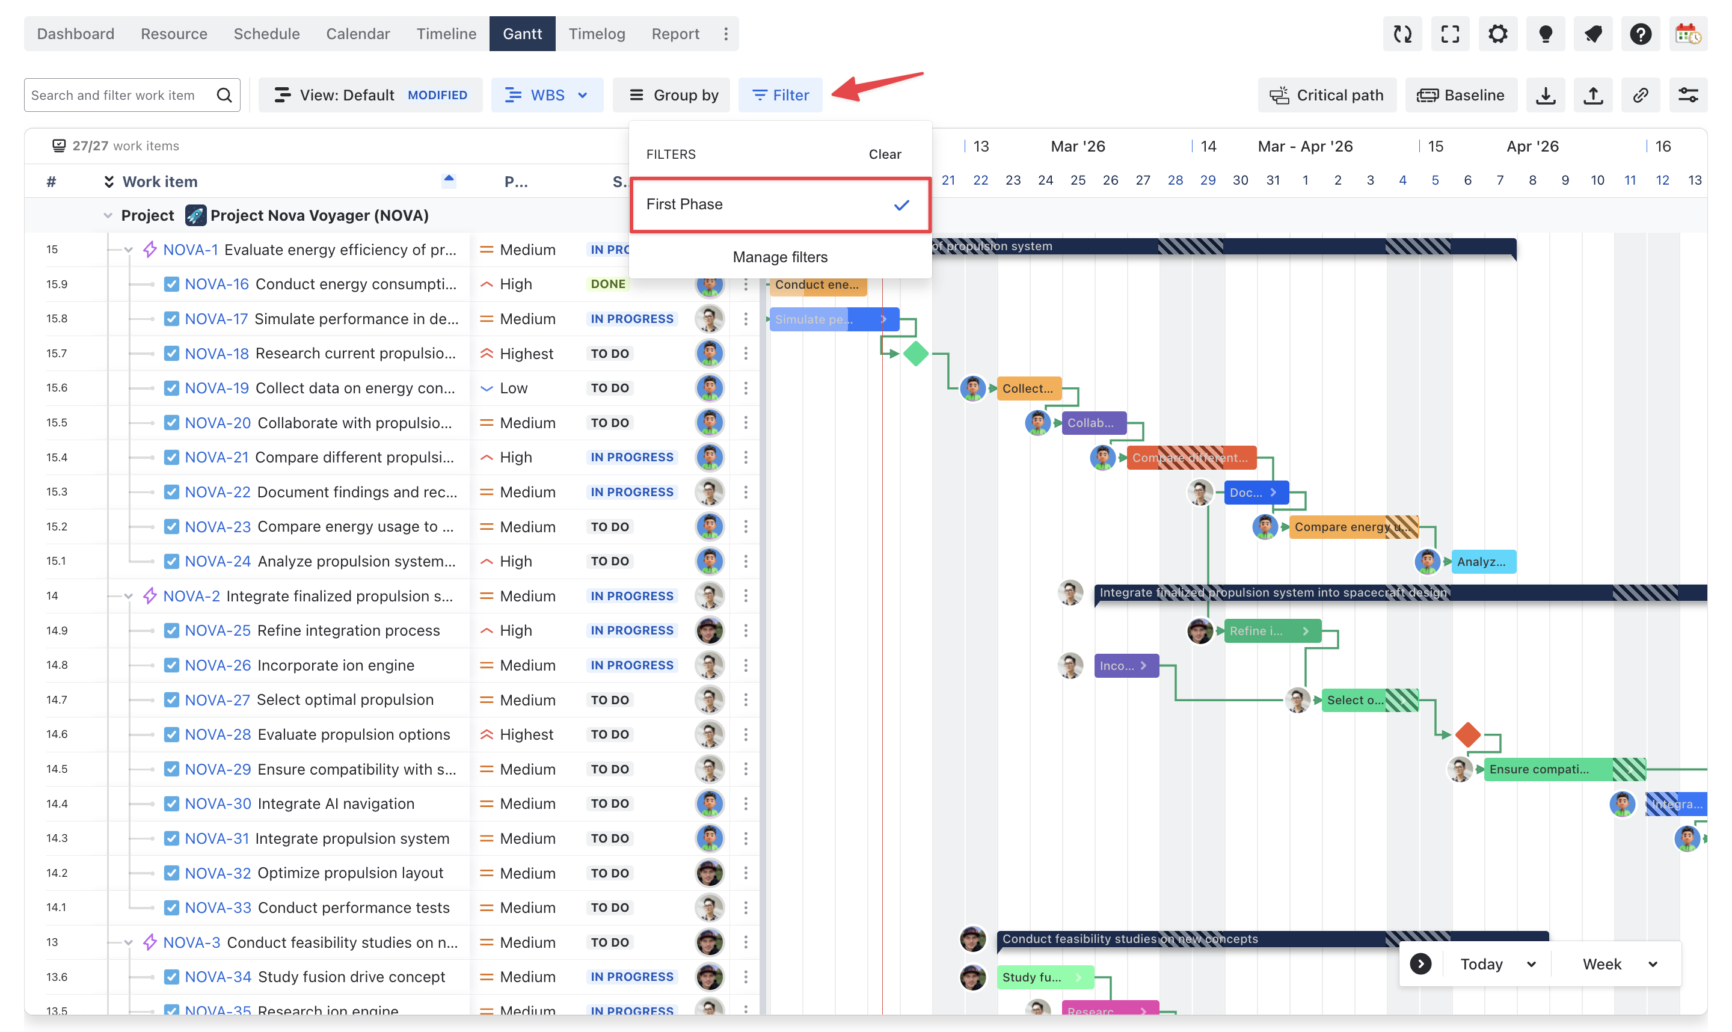Click the upload/import icon
1732x1032 pixels.
click(1593, 95)
